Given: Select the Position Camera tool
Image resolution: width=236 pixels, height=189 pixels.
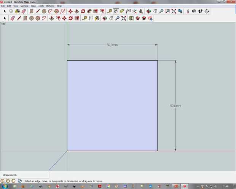Looking at the screenshot, I should pos(188,11).
